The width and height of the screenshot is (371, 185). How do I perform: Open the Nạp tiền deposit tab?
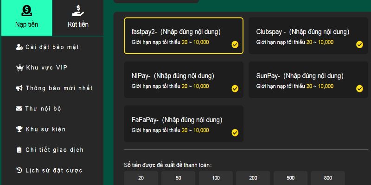click(x=26, y=18)
